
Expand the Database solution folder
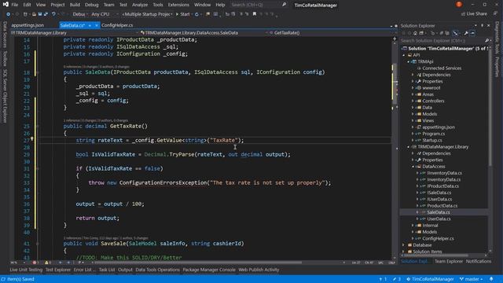[404, 244]
